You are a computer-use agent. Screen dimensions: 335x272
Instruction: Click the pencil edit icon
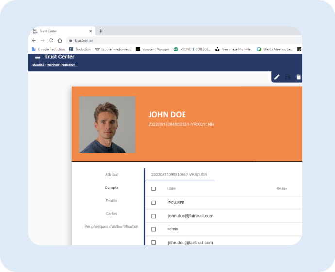[277, 77]
